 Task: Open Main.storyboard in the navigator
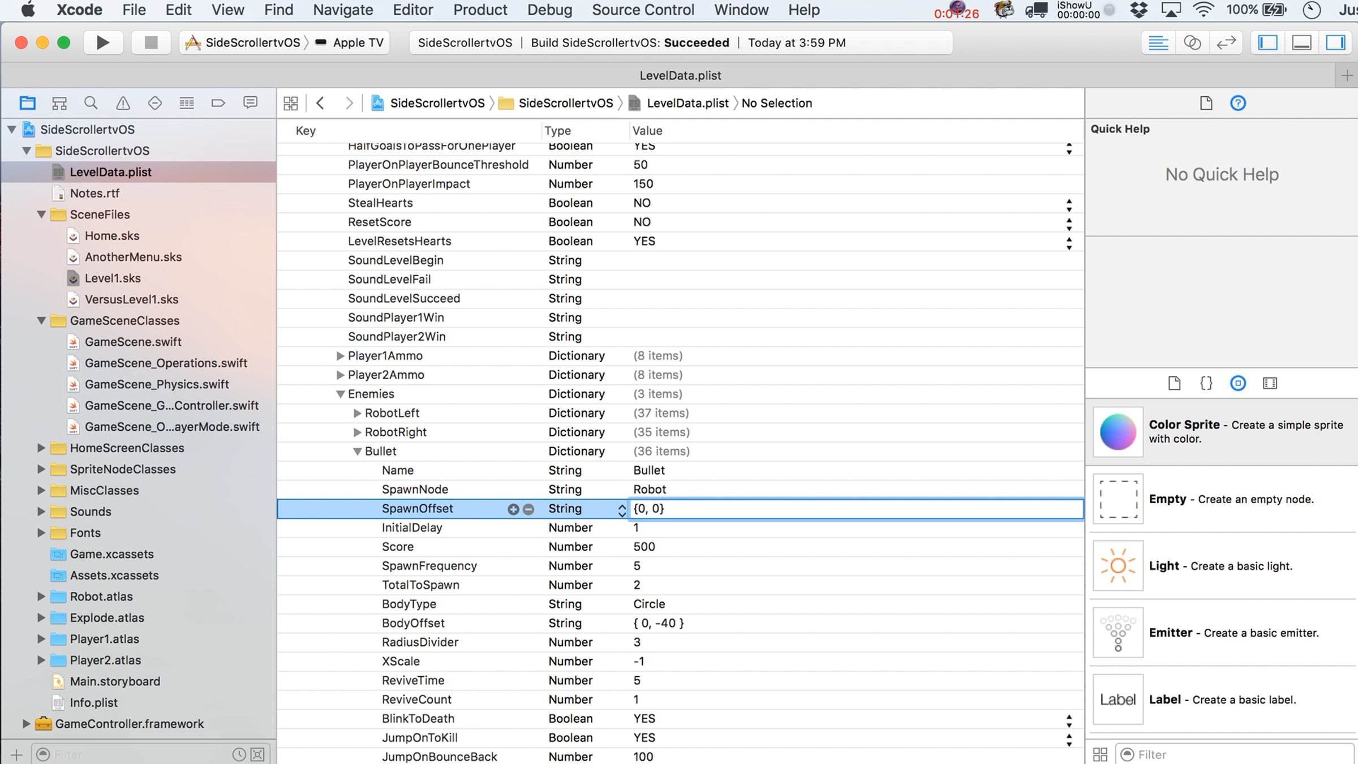pos(115,681)
